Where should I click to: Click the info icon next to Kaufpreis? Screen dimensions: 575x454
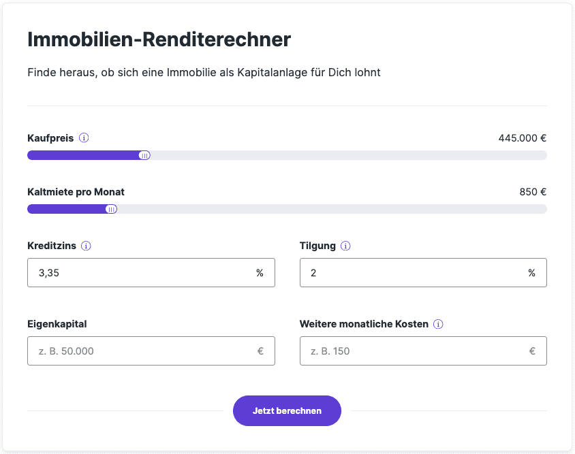pyautogui.click(x=84, y=137)
